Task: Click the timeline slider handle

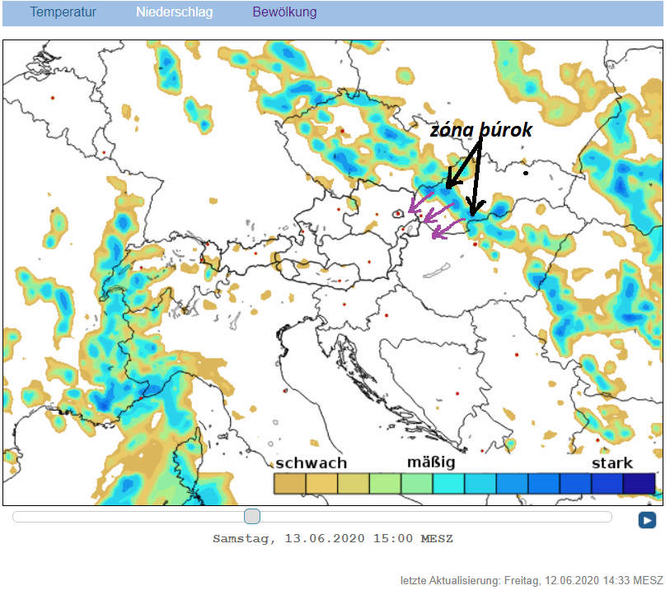Action: (x=252, y=516)
